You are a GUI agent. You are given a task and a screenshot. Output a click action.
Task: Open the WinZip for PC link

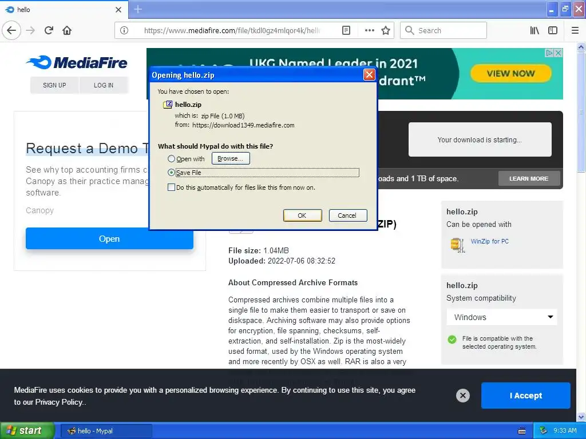point(490,241)
